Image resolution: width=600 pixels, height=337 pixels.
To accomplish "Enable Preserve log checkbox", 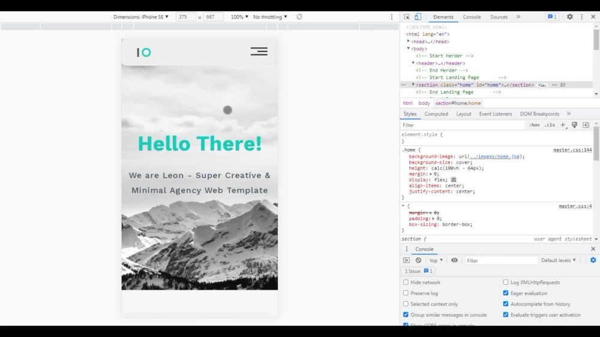I will click(406, 293).
